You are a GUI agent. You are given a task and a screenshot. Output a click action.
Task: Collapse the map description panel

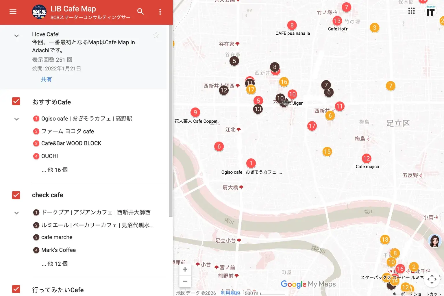coord(16,36)
